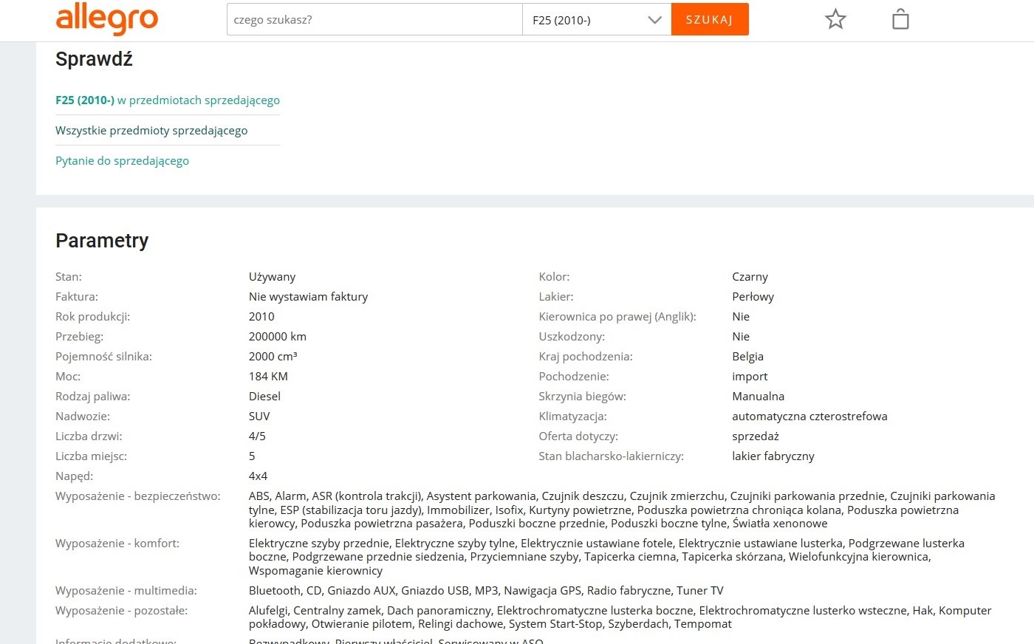Select body type value 'SUV'
This screenshot has height=644, width=1034.
(259, 417)
